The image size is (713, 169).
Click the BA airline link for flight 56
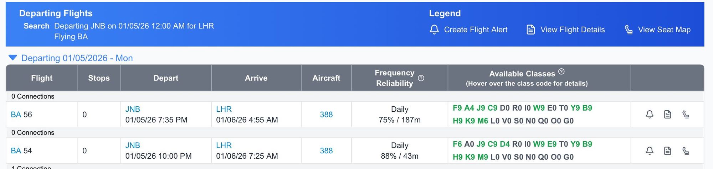tap(16, 115)
